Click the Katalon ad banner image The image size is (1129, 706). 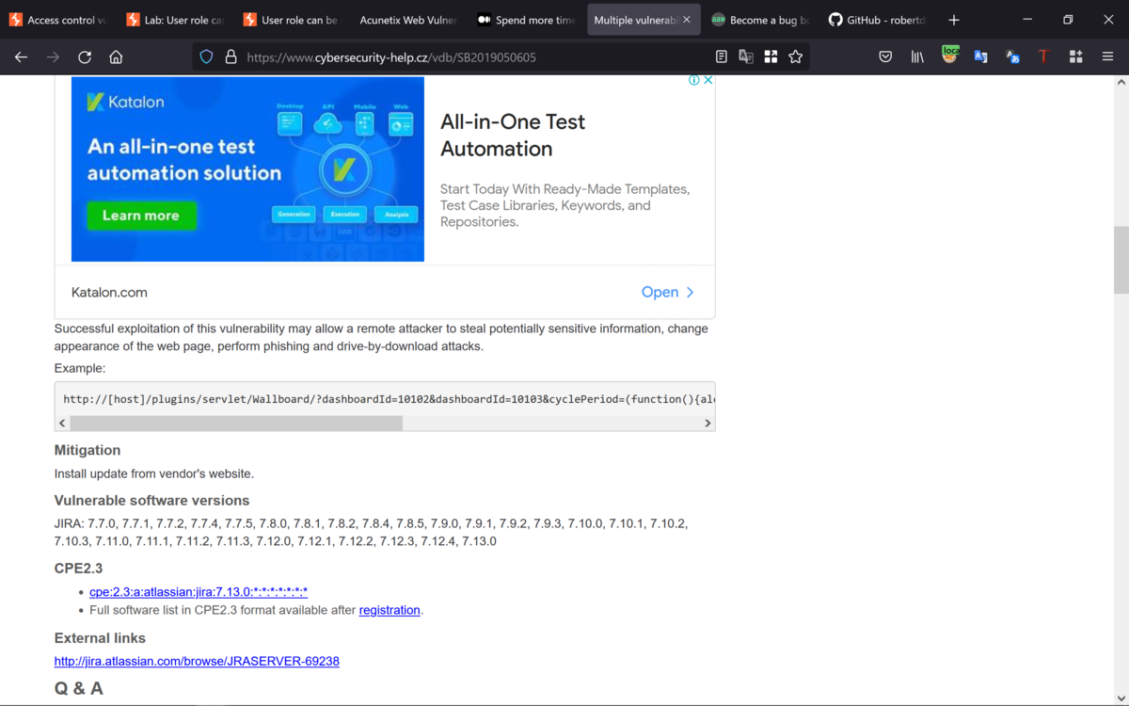(x=247, y=169)
